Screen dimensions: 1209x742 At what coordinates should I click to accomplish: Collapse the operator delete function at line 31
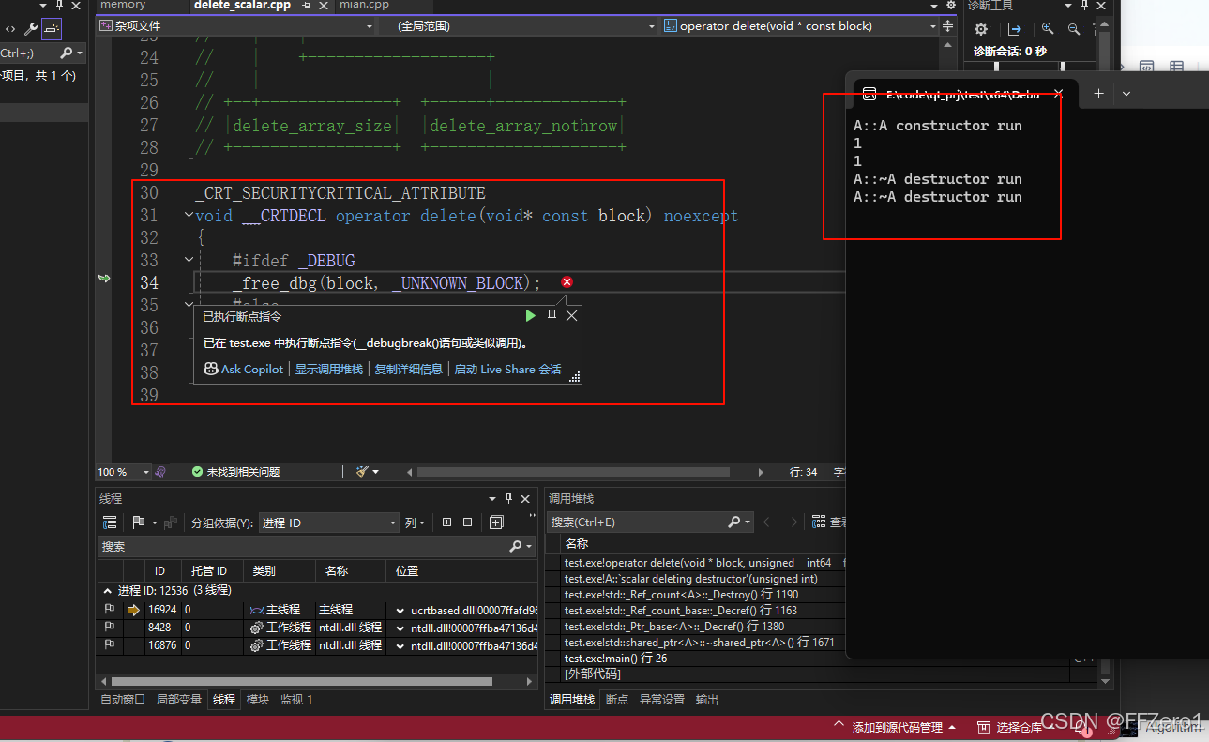(x=189, y=216)
